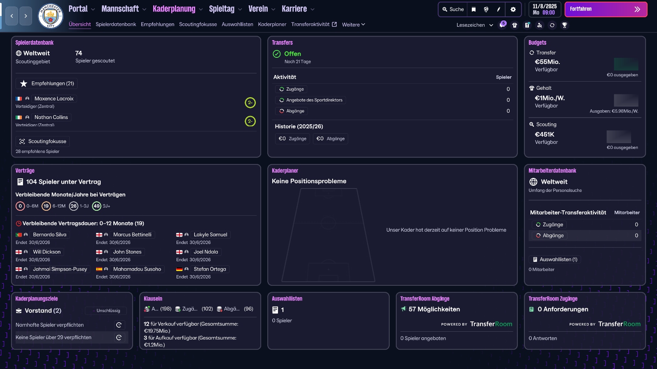
Task: Open the Scoutingfokusse tab
Action: tap(198, 24)
